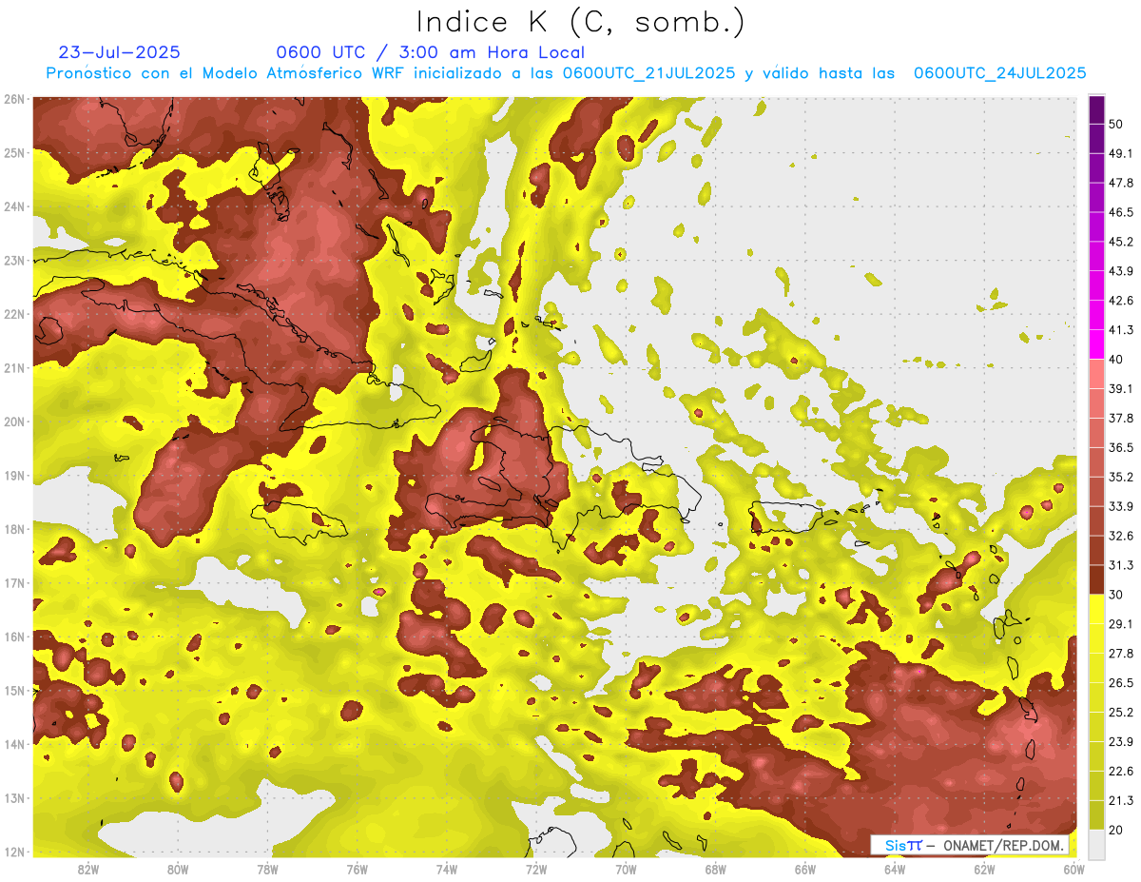Click the '70W' longitude label

(626, 870)
